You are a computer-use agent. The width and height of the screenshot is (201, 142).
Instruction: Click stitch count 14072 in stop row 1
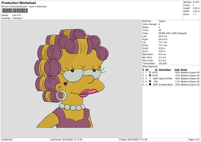tap(155, 73)
